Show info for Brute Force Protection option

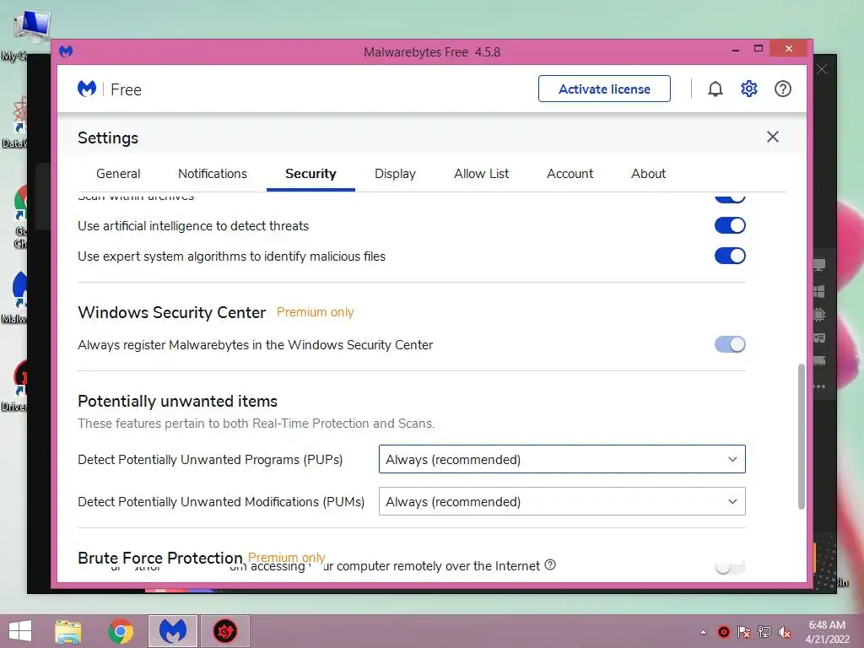click(x=550, y=564)
